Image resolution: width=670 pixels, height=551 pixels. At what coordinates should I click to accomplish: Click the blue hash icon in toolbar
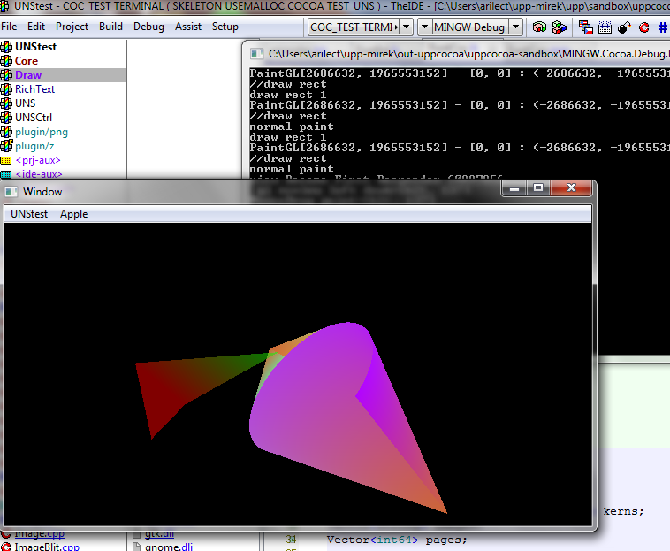(x=662, y=27)
